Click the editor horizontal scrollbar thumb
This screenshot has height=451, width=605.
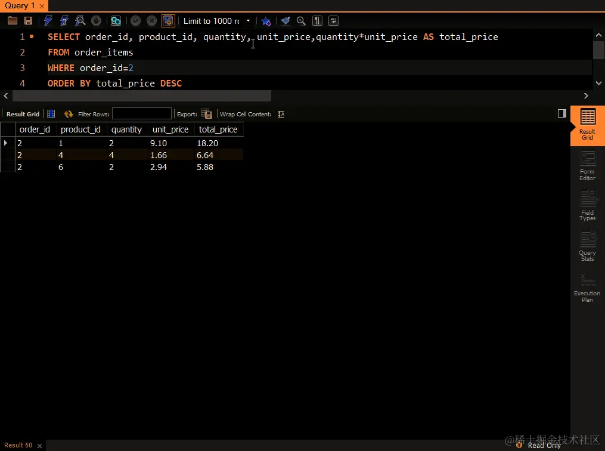click(x=142, y=96)
